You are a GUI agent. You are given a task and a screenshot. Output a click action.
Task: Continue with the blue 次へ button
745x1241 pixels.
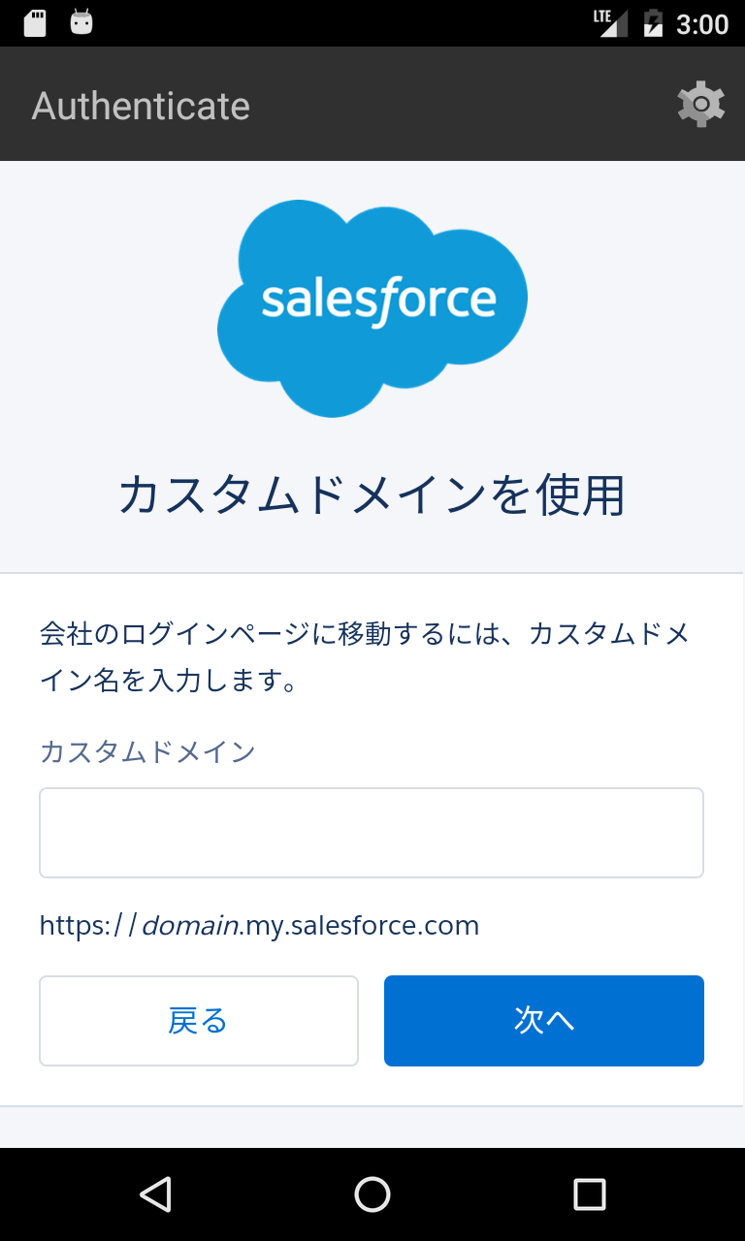click(544, 1021)
